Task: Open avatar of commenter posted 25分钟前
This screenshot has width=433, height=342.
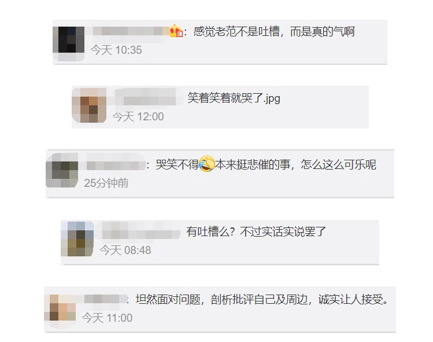Action: (62, 171)
